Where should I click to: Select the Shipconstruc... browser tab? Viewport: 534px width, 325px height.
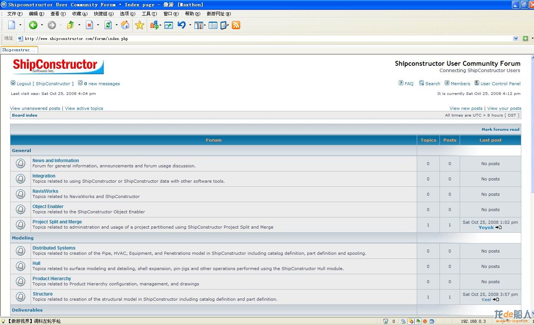tap(19, 50)
